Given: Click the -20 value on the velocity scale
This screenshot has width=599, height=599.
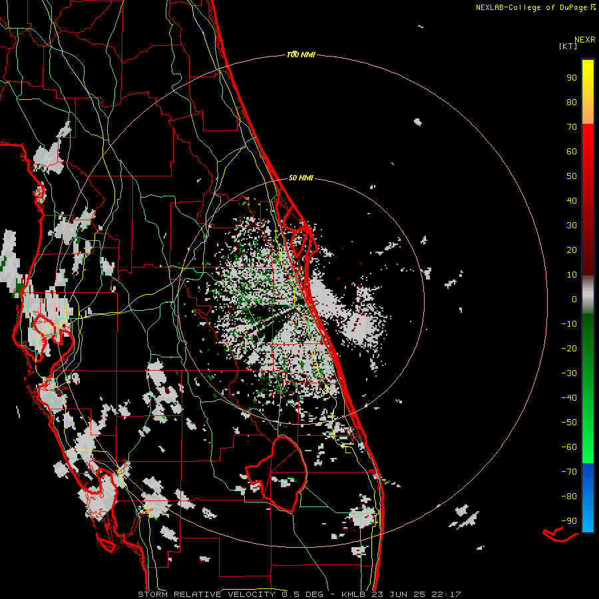Looking at the screenshot, I should click(x=569, y=348).
